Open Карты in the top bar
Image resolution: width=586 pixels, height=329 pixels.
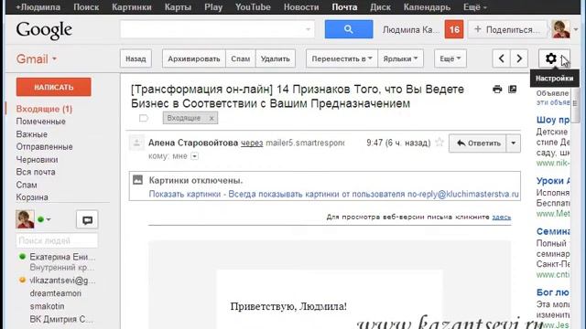178,7
